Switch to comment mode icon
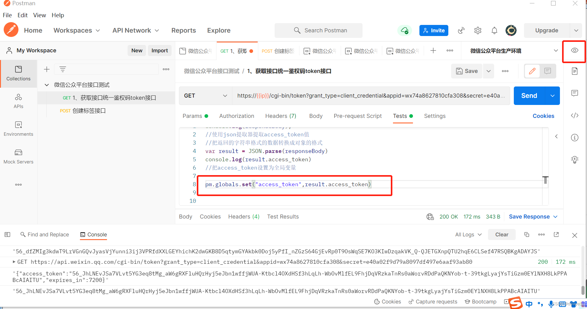The height and width of the screenshot is (309, 587). (x=547, y=71)
